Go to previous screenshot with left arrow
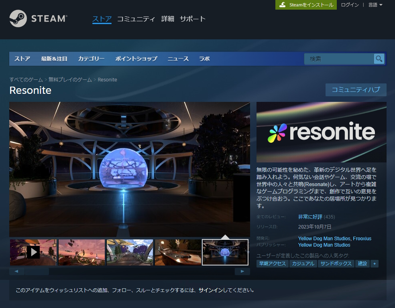The image size is (395, 308). [16, 271]
